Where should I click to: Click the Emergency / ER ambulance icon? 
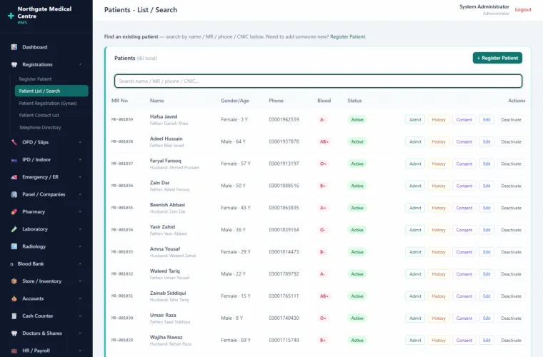[14, 177]
